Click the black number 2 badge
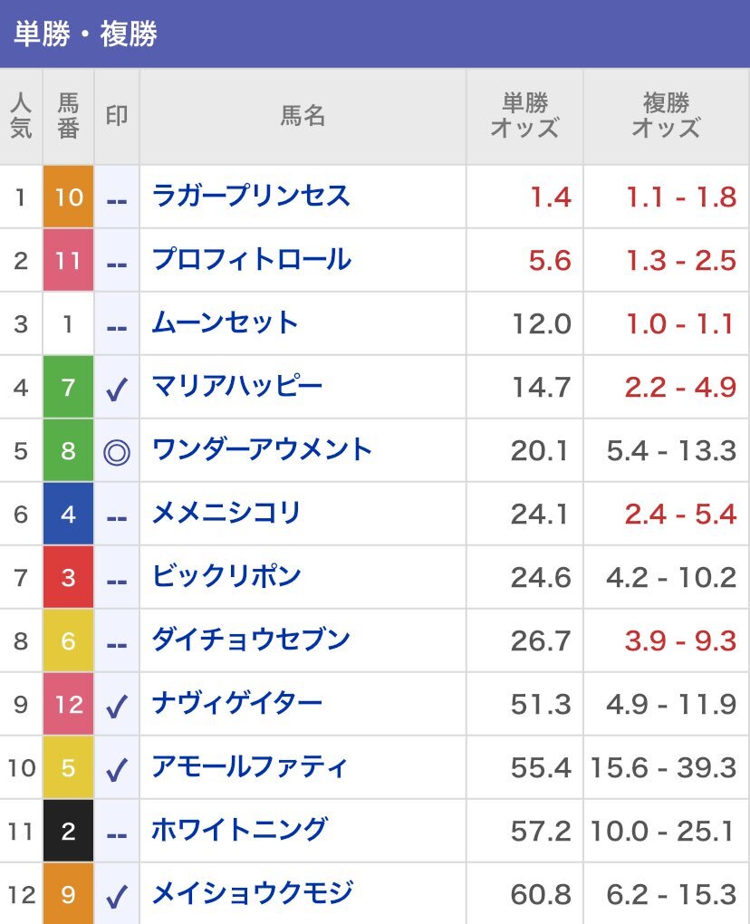This screenshot has width=750, height=924. point(68,831)
